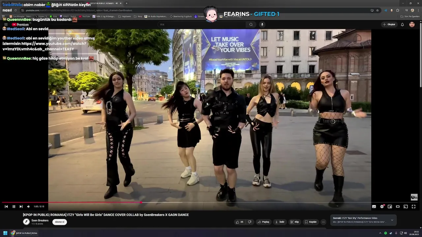The height and width of the screenshot is (237, 422).
Task: Open the YouTube account avatar menu
Action: pyautogui.click(x=412, y=24)
